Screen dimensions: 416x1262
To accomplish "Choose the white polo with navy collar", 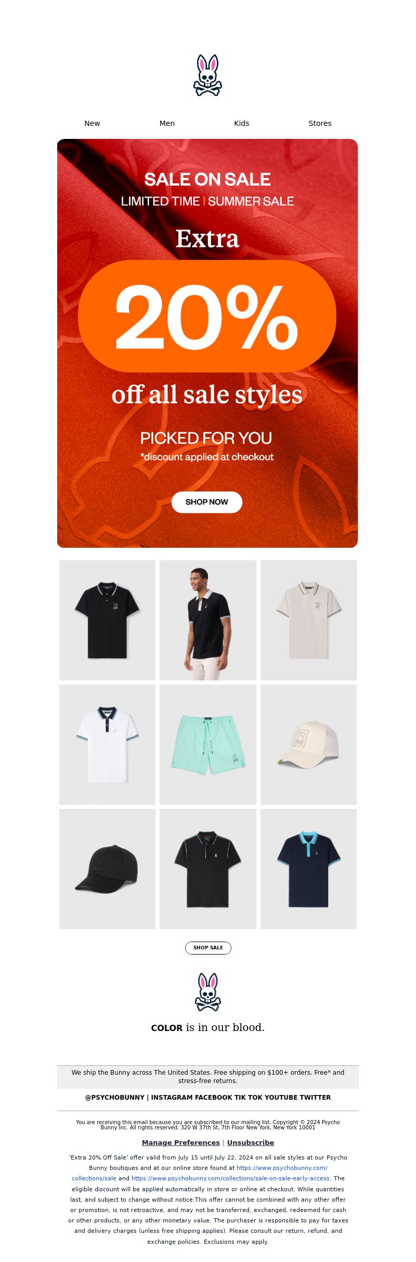I will [x=107, y=744].
